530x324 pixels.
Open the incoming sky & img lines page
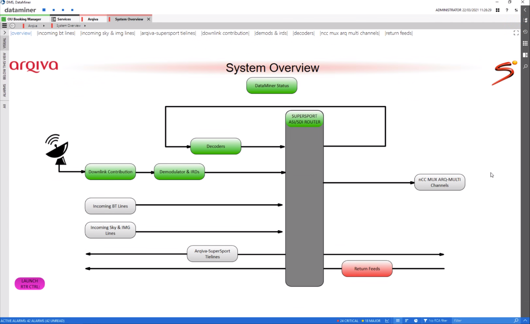pyautogui.click(x=108, y=33)
